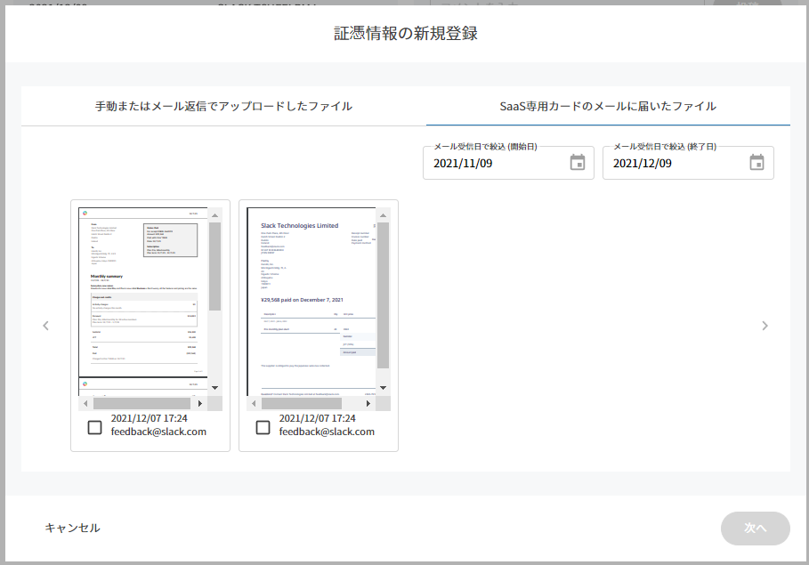Open the Monthly summary document thumbnail
Screen dimensions: 809x565
coord(143,302)
